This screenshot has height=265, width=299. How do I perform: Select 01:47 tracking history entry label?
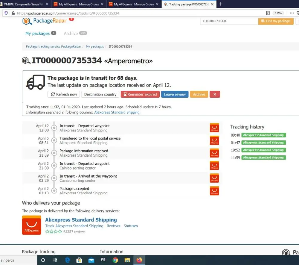click(x=263, y=143)
